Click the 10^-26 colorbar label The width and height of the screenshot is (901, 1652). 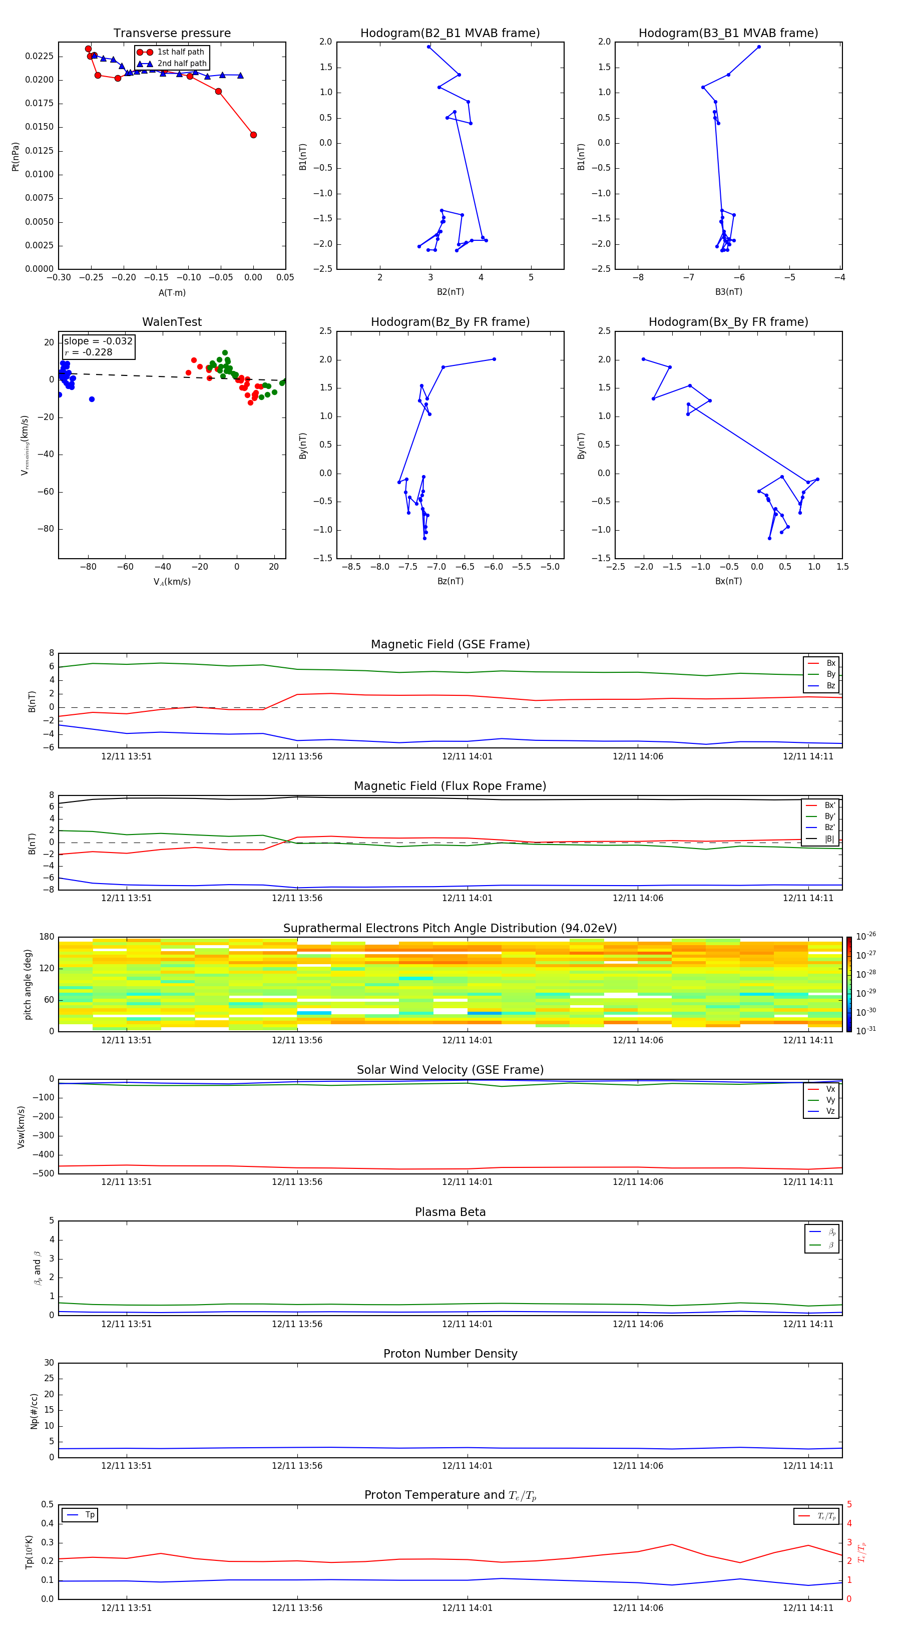[866, 936]
